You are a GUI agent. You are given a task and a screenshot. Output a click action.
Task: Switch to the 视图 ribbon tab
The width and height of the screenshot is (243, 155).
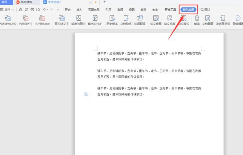click(132, 9)
